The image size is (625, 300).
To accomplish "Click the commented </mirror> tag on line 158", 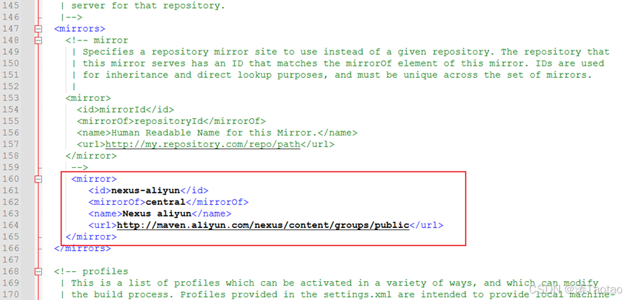I will point(91,156).
